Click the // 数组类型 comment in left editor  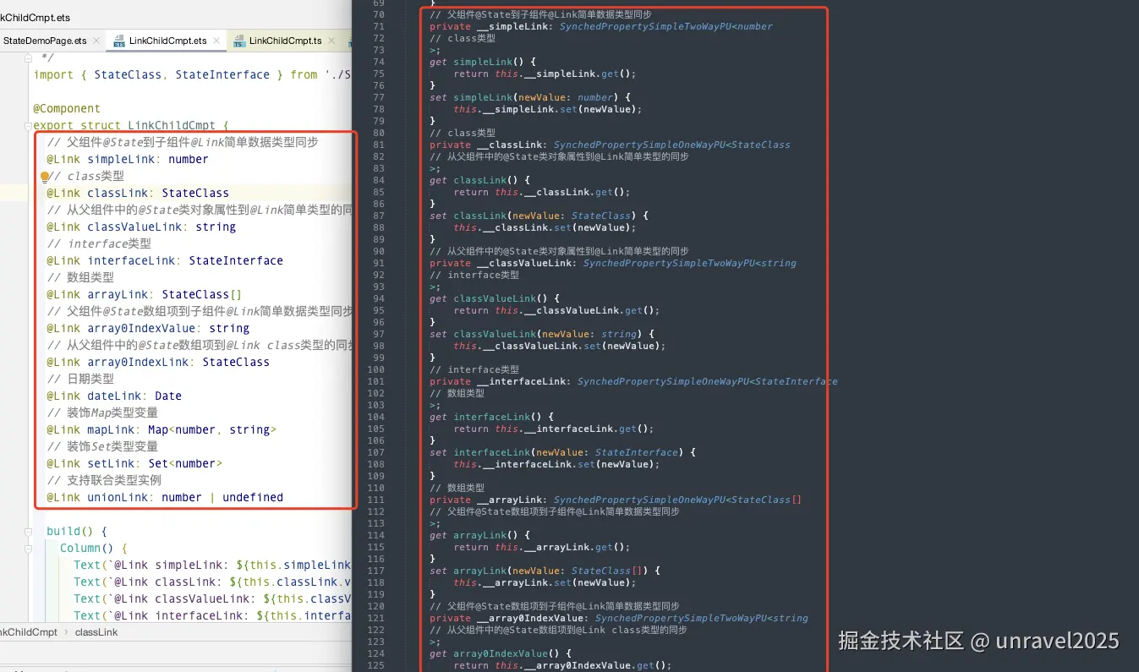80,277
